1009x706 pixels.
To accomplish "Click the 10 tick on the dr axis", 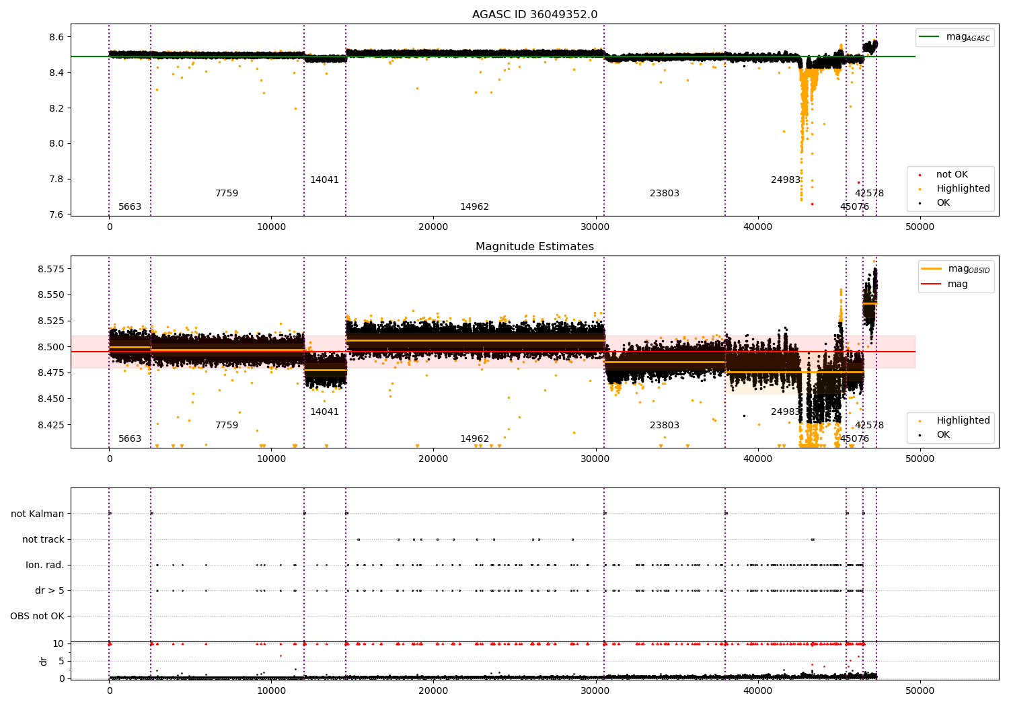I will [x=59, y=644].
